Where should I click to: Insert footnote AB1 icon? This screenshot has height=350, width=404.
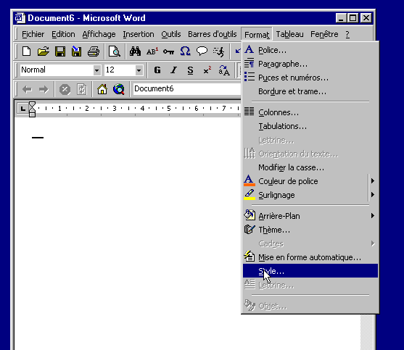click(152, 51)
